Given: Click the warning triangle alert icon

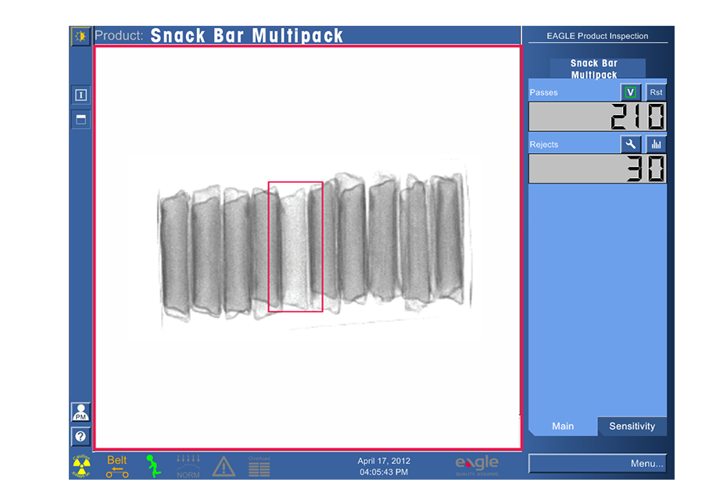Looking at the screenshot, I should pos(224,467).
